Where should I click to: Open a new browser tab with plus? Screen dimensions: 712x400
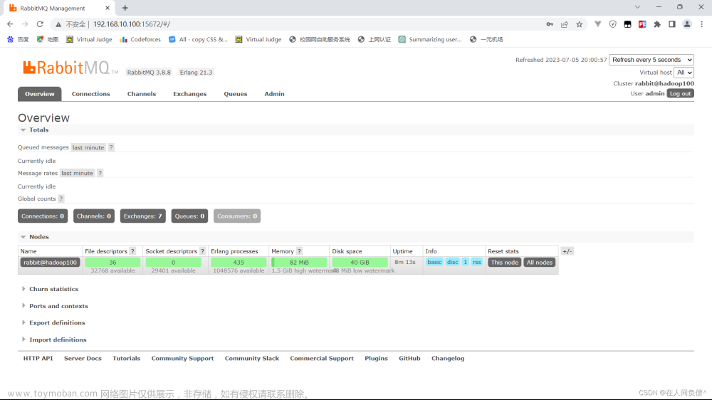(125, 8)
